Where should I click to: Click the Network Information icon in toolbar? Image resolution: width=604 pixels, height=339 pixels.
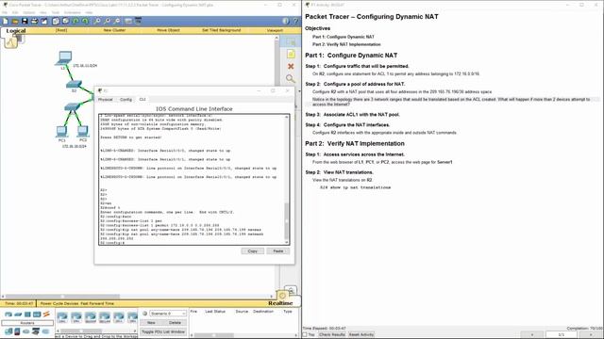(285, 21)
